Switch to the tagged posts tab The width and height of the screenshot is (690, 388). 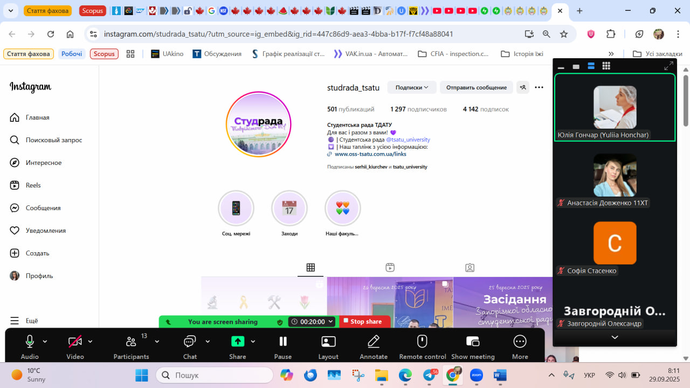tap(470, 267)
